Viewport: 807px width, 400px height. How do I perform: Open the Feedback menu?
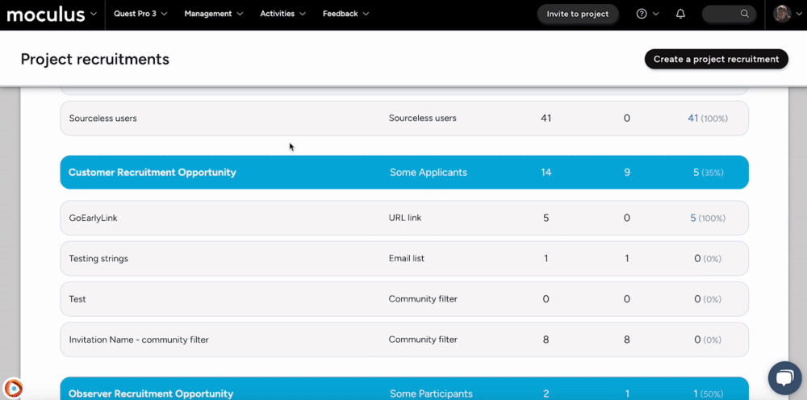click(345, 14)
